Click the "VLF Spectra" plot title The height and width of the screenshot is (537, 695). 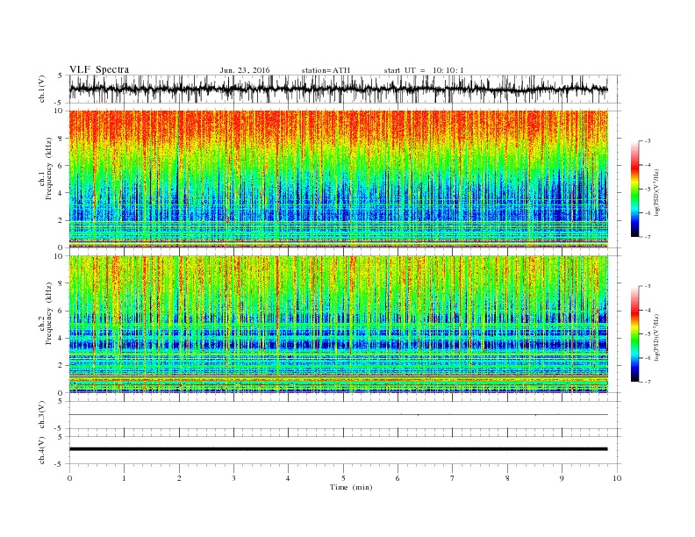99,69
